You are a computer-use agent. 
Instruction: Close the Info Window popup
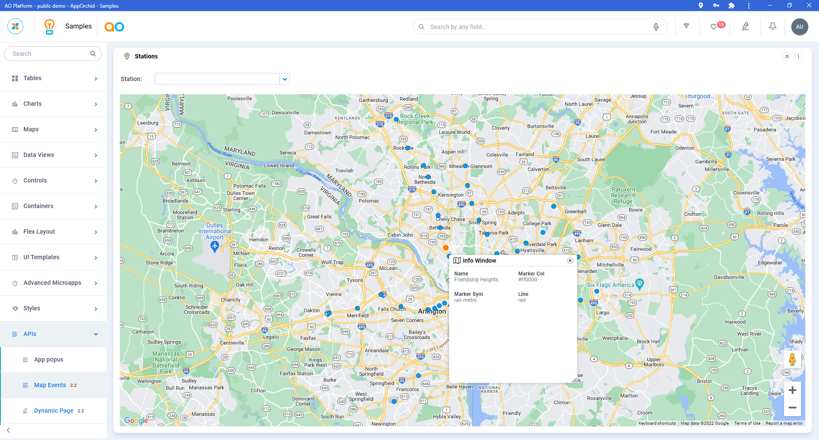[570, 261]
